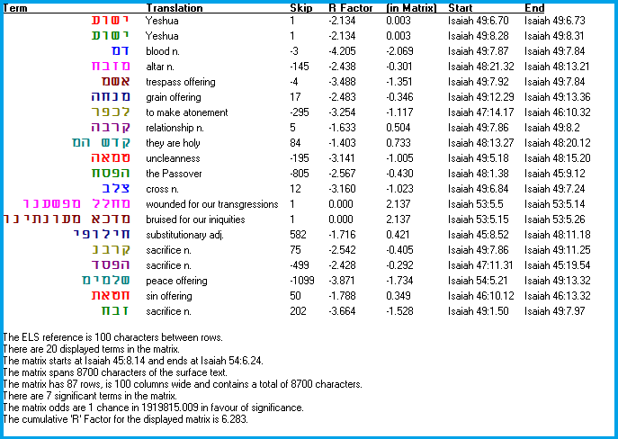Click the 'the Passover' translation
Viewport: 618px width, 439px height.
click(174, 173)
